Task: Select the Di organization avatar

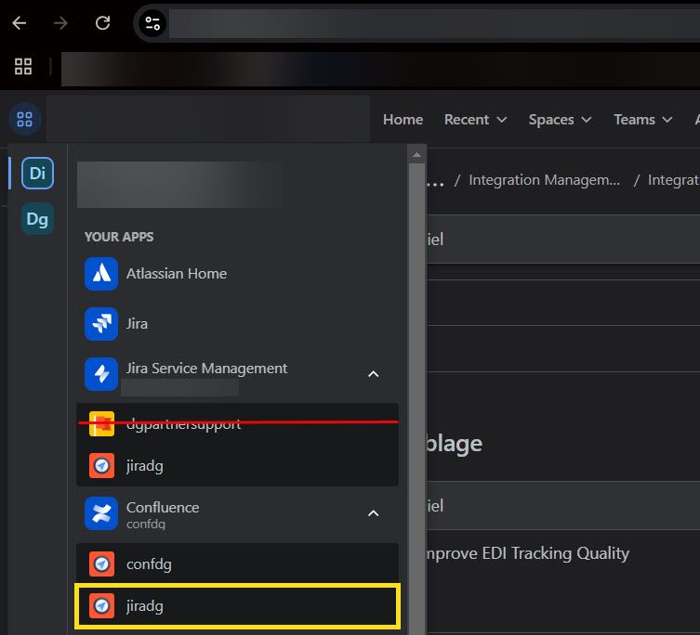Action: coord(37,174)
